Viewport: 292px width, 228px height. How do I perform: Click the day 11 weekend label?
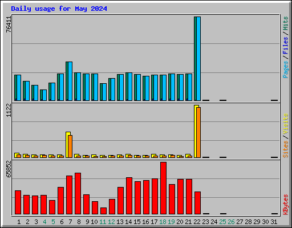pos(103,222)
